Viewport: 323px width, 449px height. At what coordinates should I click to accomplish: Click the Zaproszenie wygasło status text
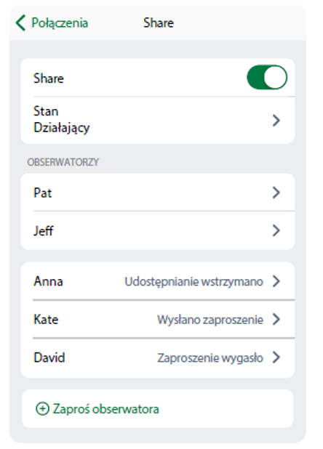[x=210, y=358]
